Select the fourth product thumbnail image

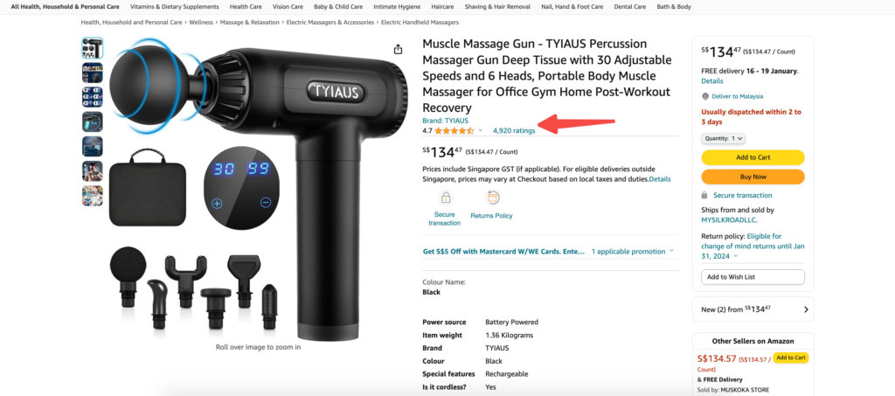(x=93, y=122)
